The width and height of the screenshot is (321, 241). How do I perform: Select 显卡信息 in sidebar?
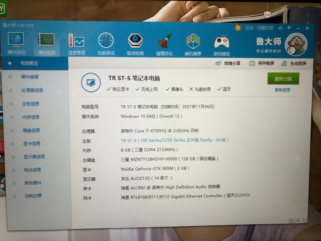click(x=32, y=144)
